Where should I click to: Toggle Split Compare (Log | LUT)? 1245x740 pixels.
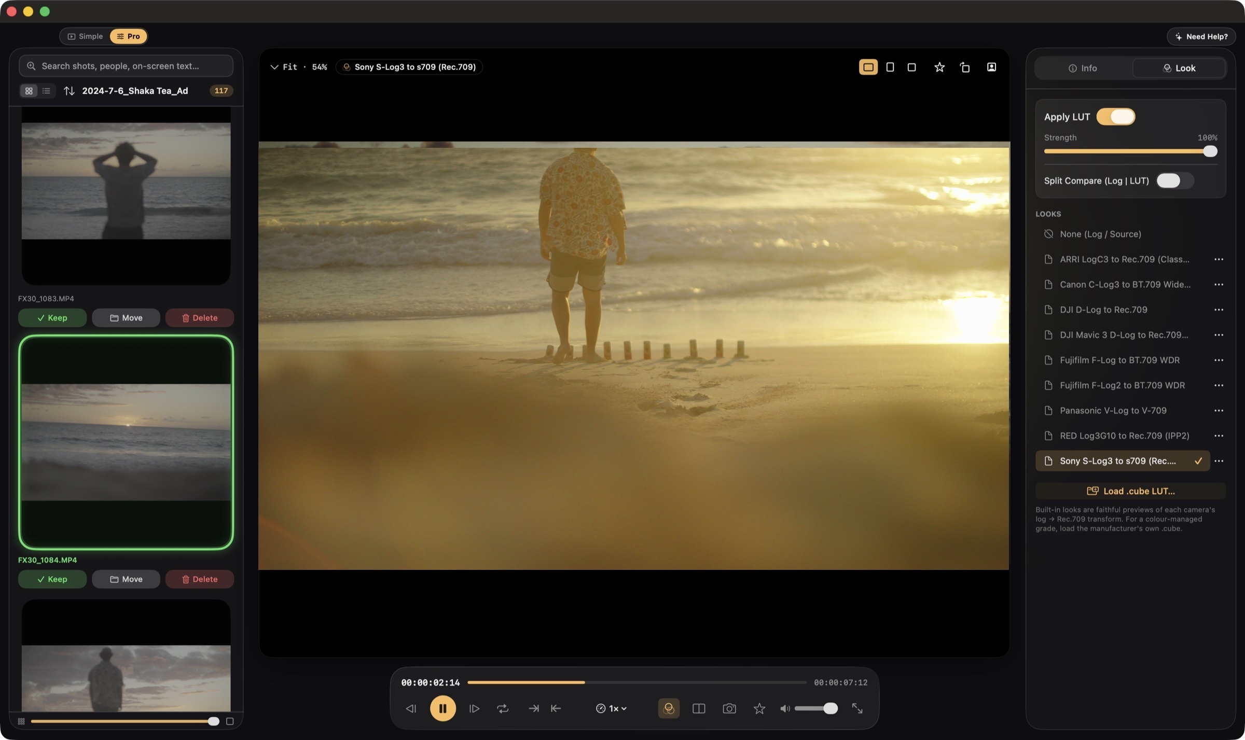point(1175,180)
